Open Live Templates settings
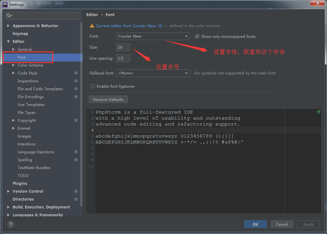Screen dimensions: 327x234 tap(31, 105)
